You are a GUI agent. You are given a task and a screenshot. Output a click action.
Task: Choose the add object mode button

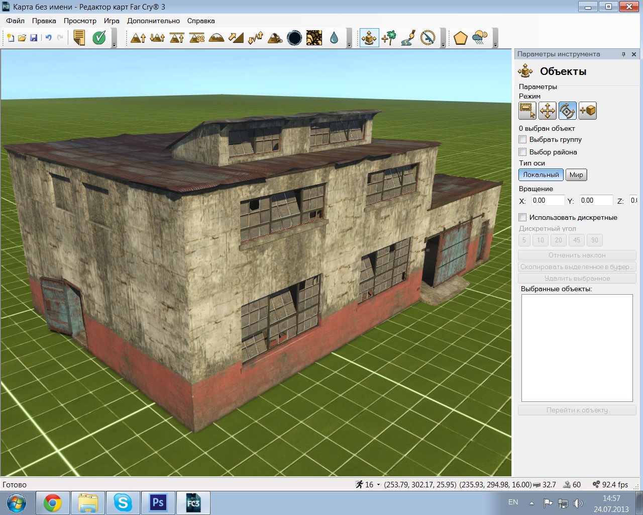[x=588, y=111]
